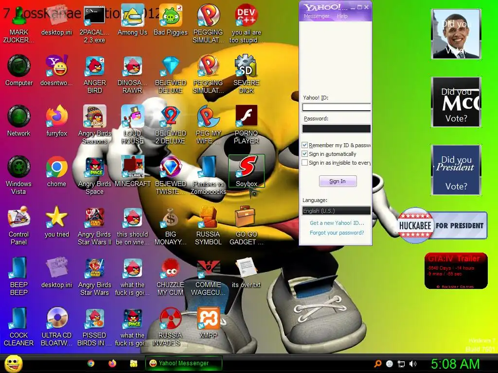Focus the Yahoo! ID input field
Screen dimensions: 498x373
click(337, 107)
